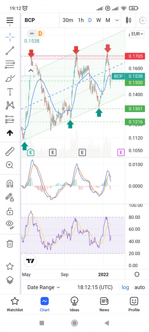Viewport: 149px width, 332px height.
Task: Toggle magnet mode snapping
Action: pos(10,183)
